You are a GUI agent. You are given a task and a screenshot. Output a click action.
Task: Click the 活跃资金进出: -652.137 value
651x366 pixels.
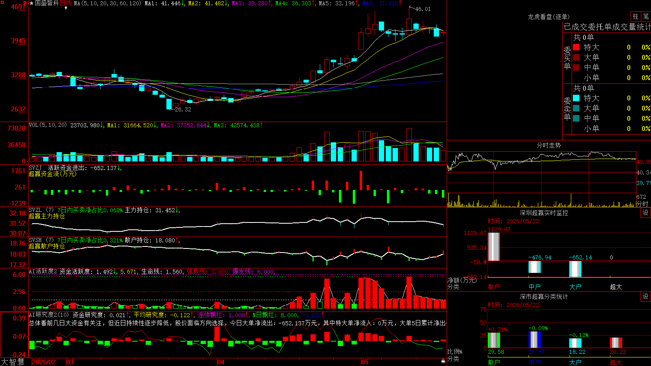pyautogui.click(x=85, y=168)
